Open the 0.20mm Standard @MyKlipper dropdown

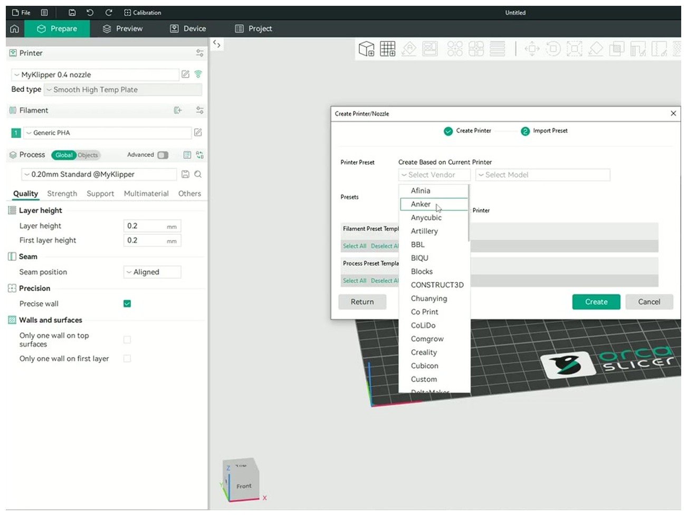point(99,174)
